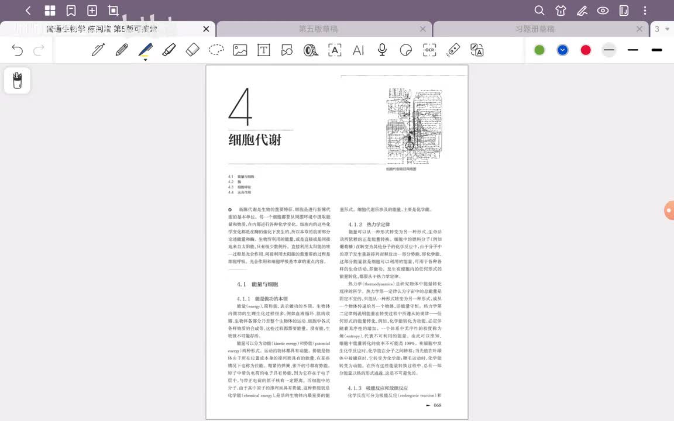Select the laser pointer tool
Image resolution: width=674 pixels, height=421 pixels.
(453, 50)
